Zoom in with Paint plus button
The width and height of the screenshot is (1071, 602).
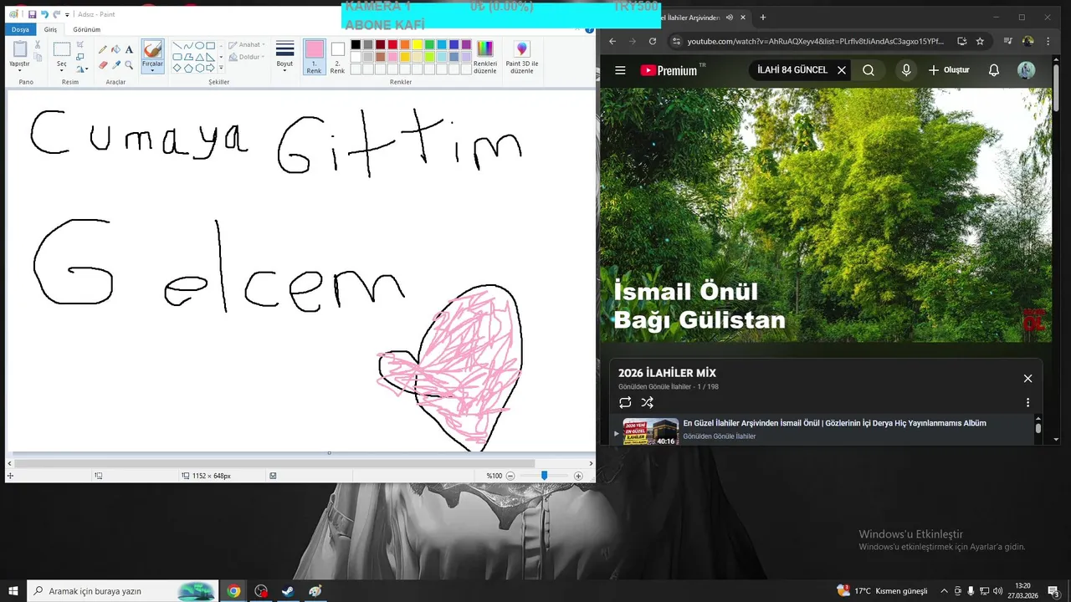click(x=578, y=476)
